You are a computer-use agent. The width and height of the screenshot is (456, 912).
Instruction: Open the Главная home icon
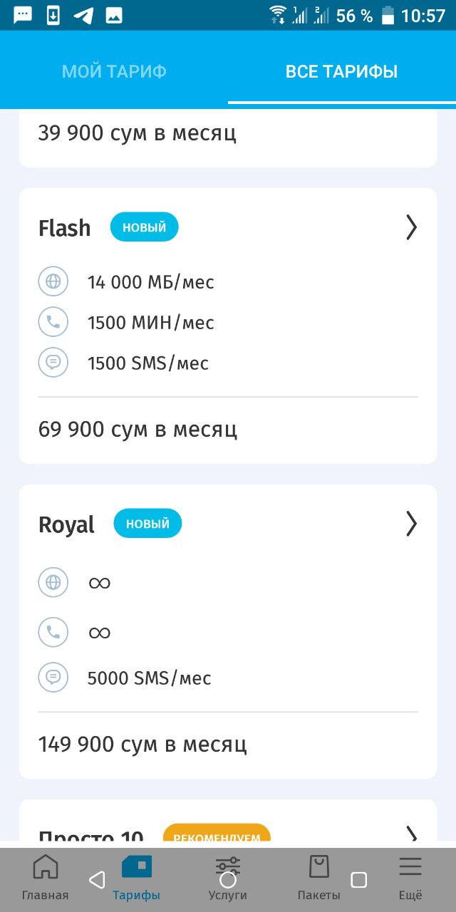46,867
